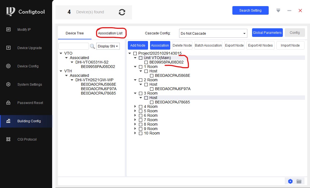Open Modify IP sidebar icon
310x188 pixels.
click(x=8, y=30)
